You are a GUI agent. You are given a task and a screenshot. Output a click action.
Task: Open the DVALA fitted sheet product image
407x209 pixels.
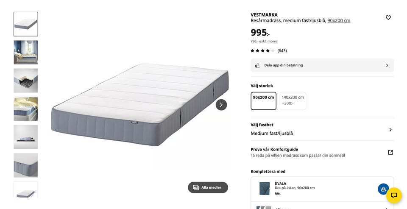tap(265, 188)
